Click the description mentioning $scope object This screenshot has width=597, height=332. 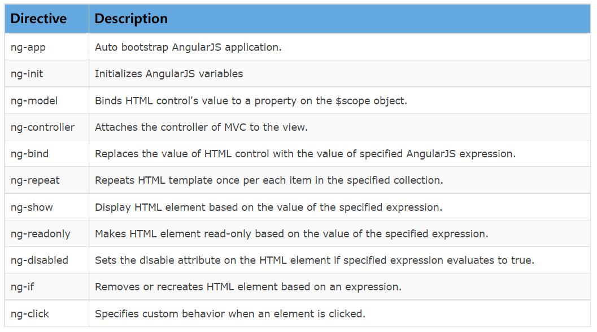tap(251, 101)
